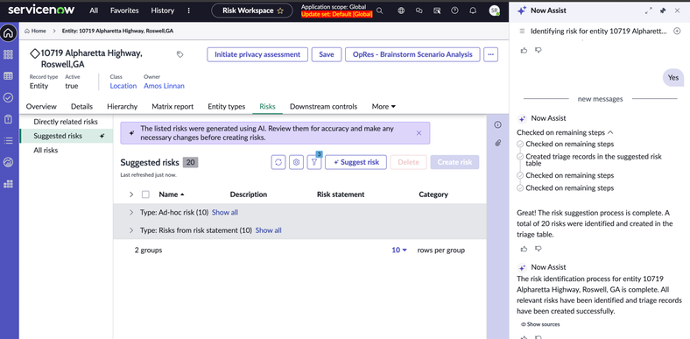Switch to the Matrix report tab

[x=172, y=107]
